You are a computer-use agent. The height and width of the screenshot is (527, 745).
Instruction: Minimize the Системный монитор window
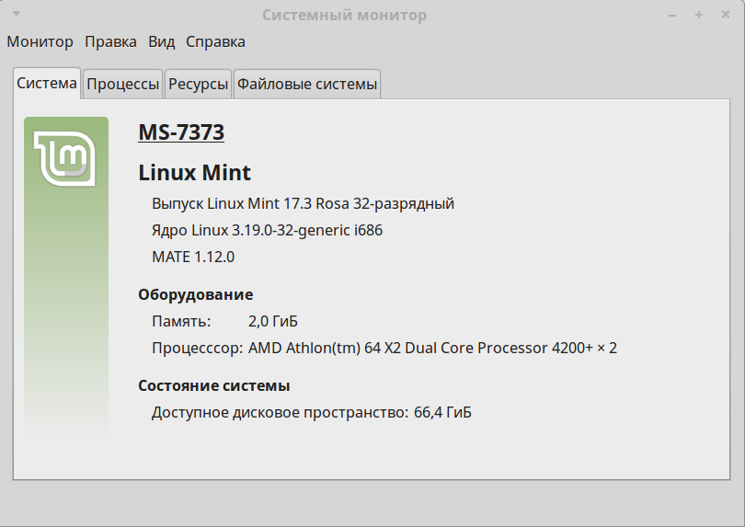click(673, 15)
